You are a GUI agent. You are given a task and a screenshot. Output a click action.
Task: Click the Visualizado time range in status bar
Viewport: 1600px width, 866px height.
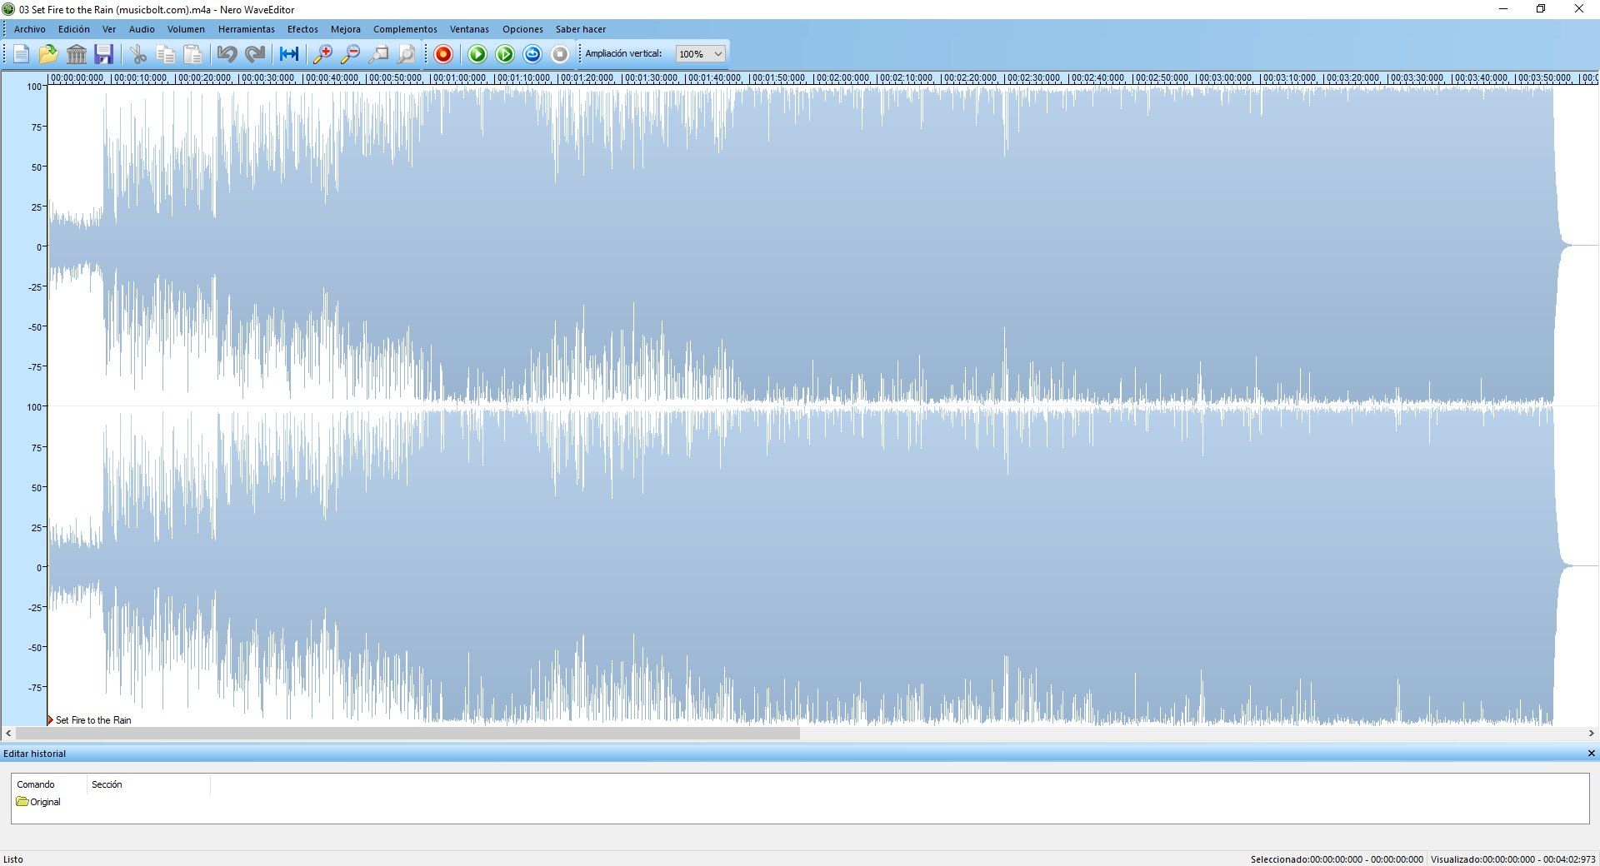tap(1513, 859)
